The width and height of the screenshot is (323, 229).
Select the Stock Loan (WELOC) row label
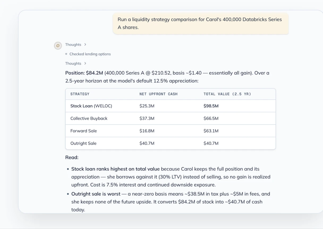(x=91, y=106)
